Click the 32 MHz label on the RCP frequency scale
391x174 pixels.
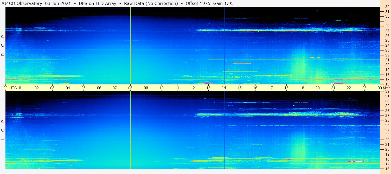(387, 7)
